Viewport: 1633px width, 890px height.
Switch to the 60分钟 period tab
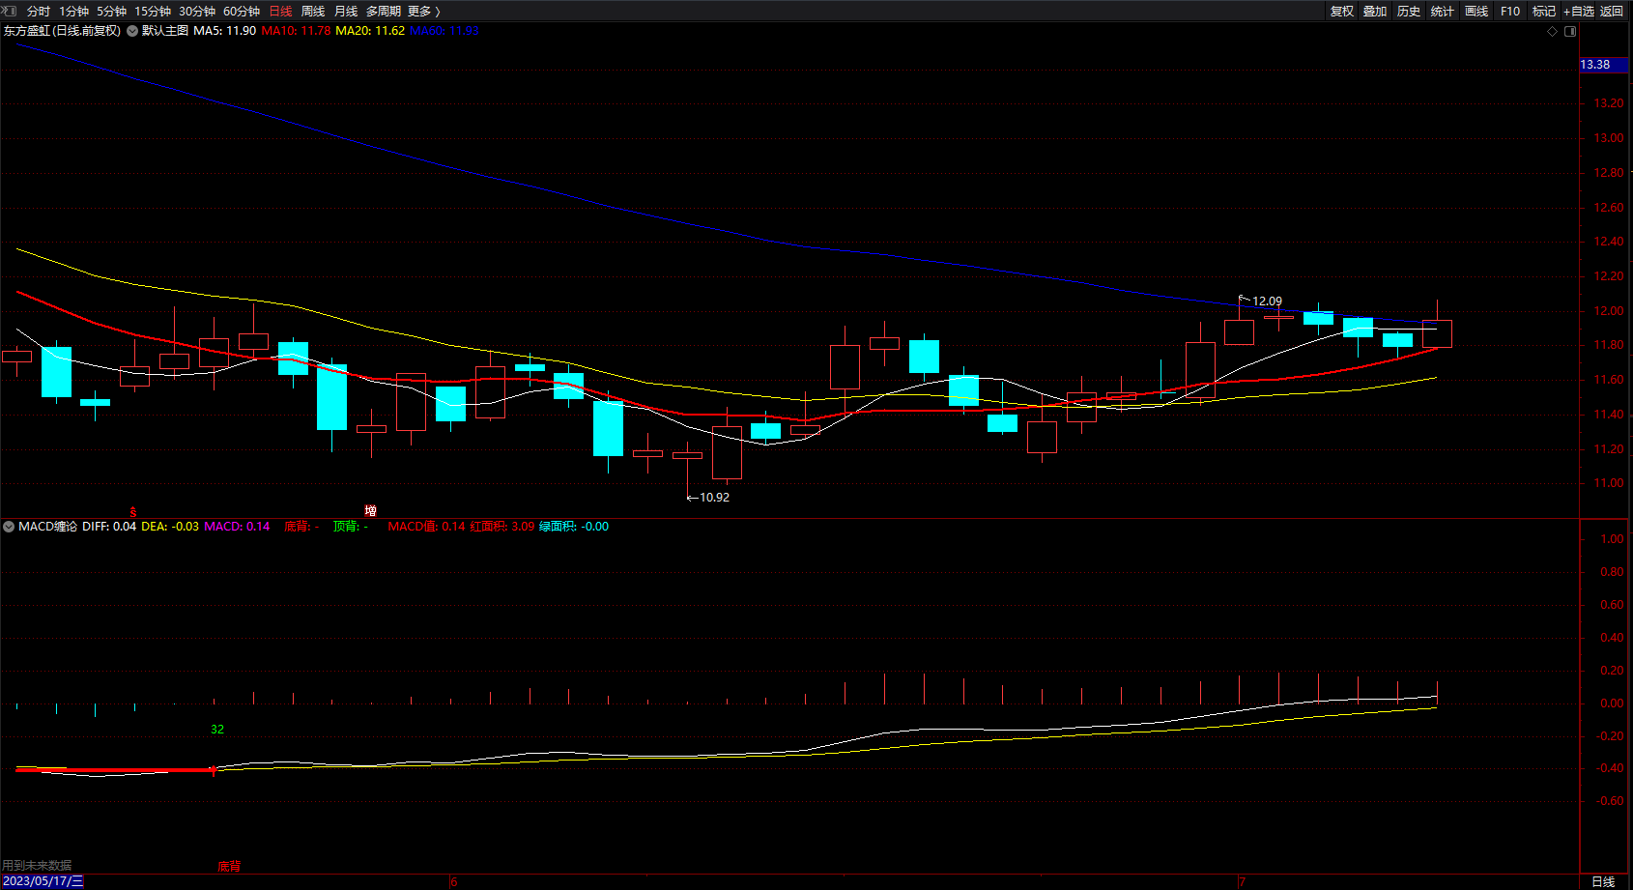[242, 12]
